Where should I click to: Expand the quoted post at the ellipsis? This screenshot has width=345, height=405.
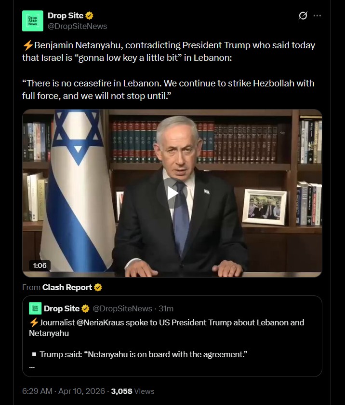(32, 367)
